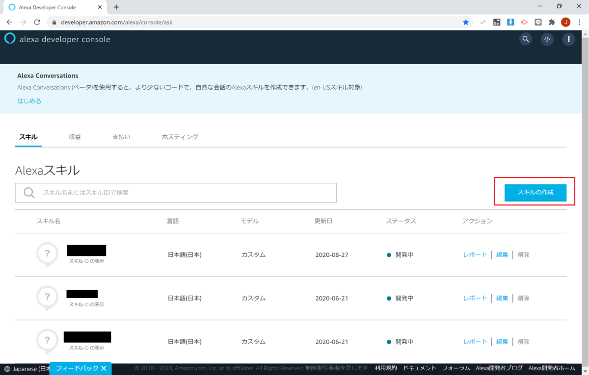Open the ホスティング tab
589x375 pixels.
[x=180, y=137]
